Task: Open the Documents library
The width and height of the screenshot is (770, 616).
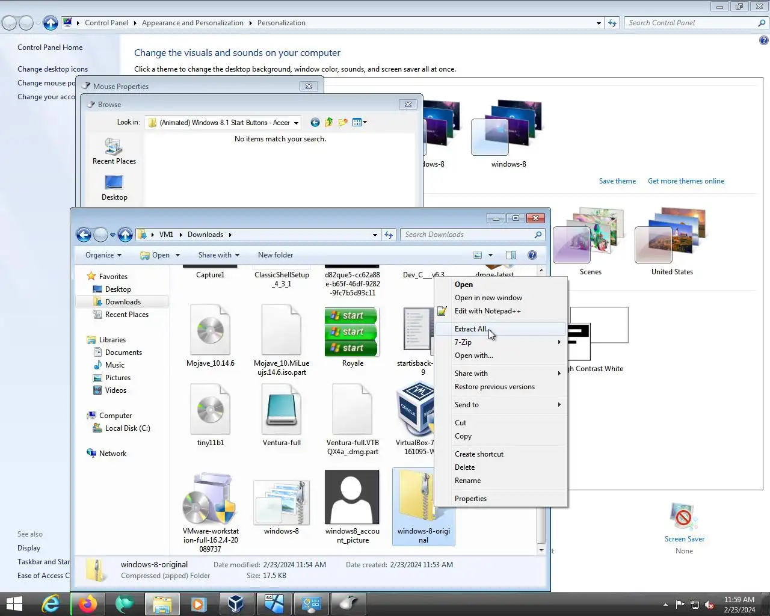Action: tap(123, 353)
